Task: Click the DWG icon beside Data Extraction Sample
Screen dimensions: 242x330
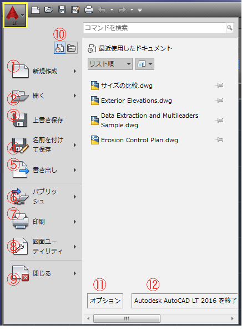Action: [x=94, y=121]
